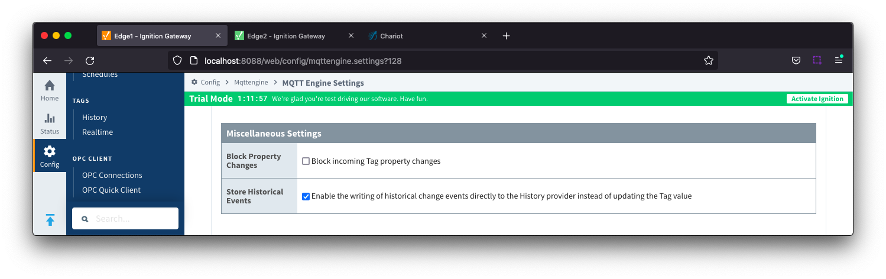The image size is (886, 279).
Task: Click the Activate Ignition button
Action: pos(817,99)
